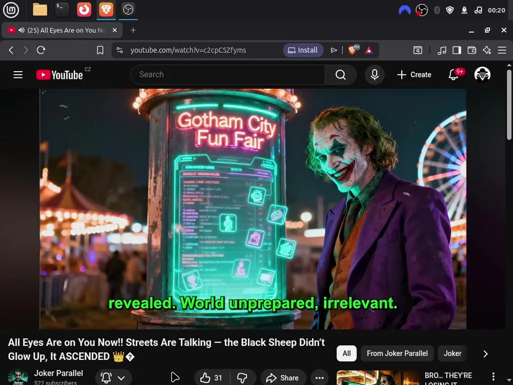This screenshot has width=513, height=385.
Task: Open system notifications bell tray icon
Action: [x=464, y=10]
